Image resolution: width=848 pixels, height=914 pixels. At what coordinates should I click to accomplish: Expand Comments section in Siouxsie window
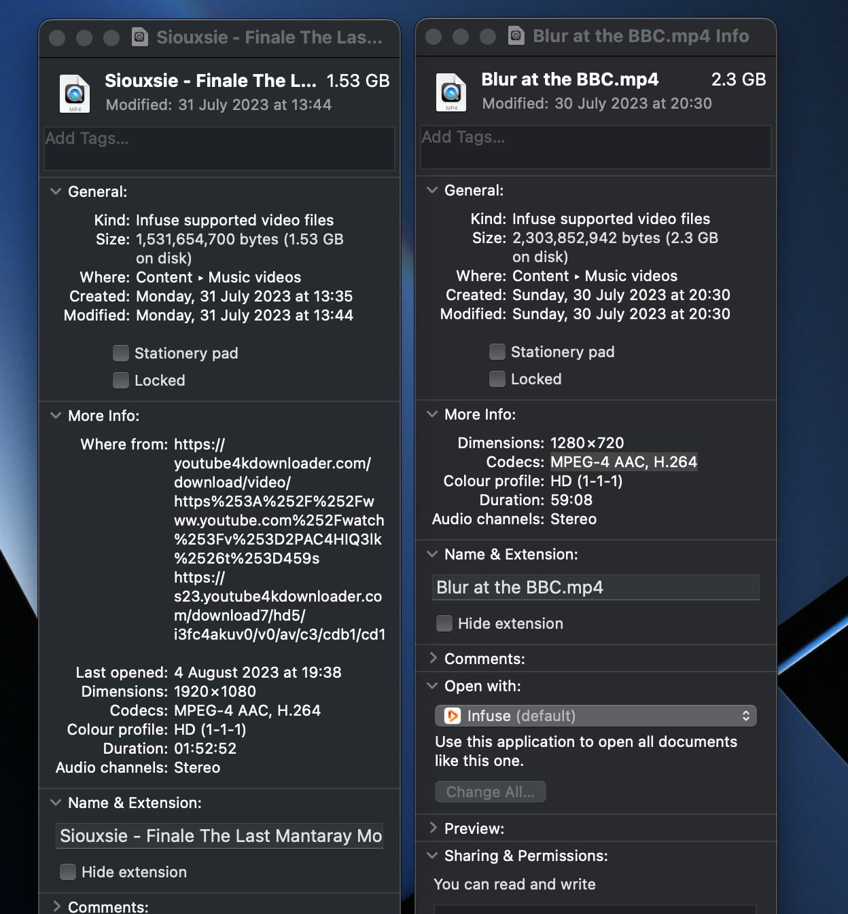56,906
